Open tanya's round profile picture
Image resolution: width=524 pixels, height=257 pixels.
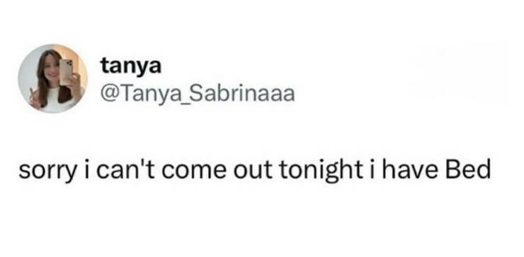click(x=53, y=78)
